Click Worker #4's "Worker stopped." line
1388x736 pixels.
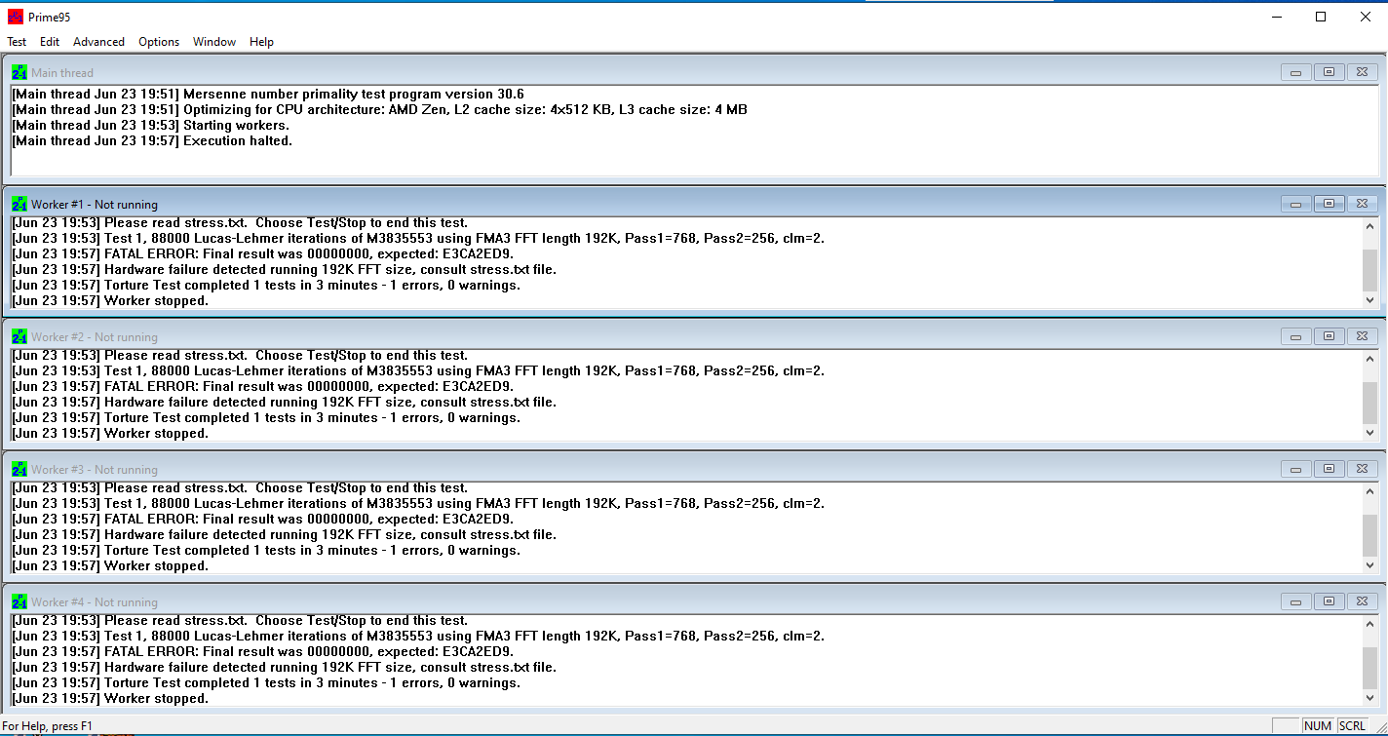coord(110,698)
